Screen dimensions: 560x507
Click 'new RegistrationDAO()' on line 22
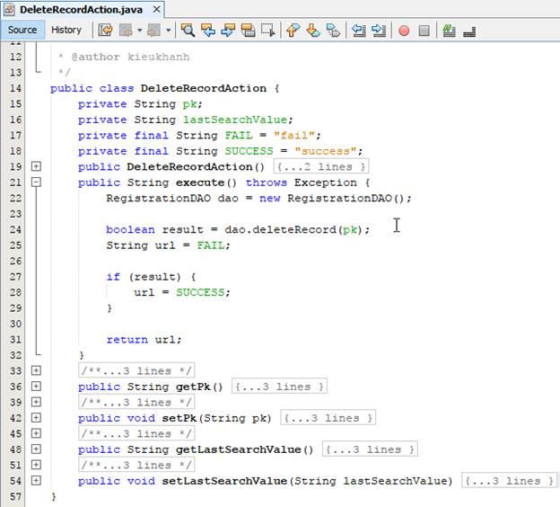(332, 199)
